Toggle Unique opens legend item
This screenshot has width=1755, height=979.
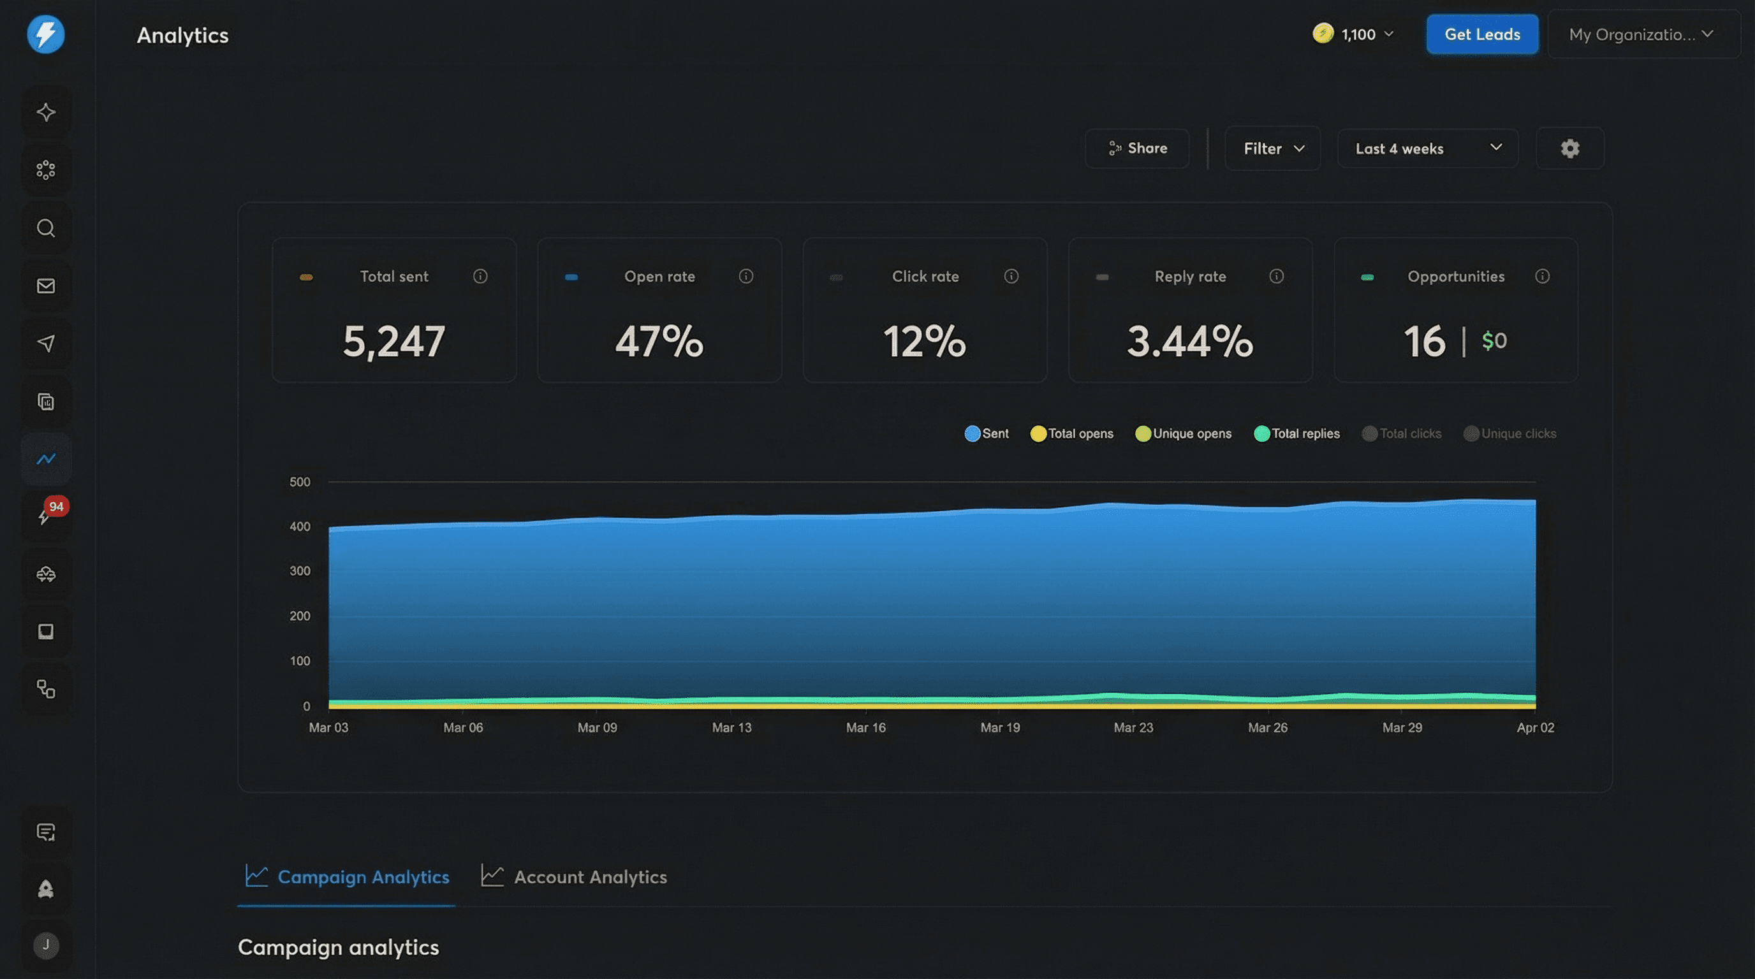[x=1184, y=433]
